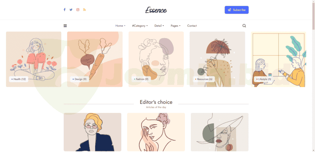Screen dimensions: 315x152
Task: Open the Lifestyle (5) category tag
Action: tap(263, 79)
